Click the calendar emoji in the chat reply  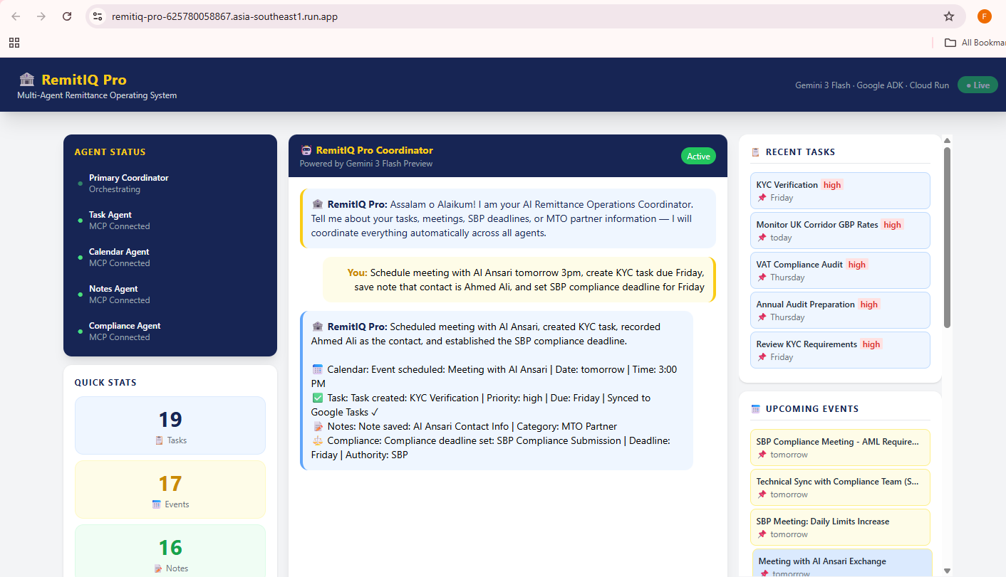(318, 369)
